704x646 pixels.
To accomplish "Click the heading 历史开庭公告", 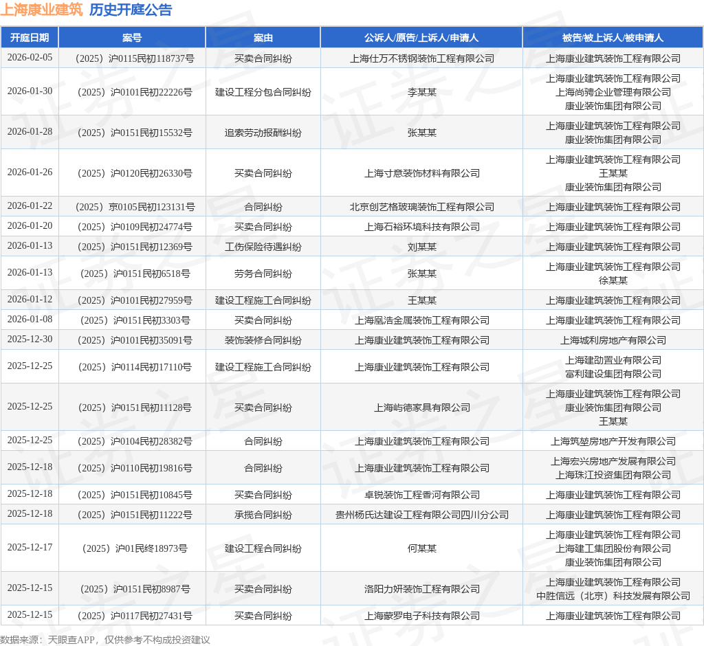I will tap(131, 10).
